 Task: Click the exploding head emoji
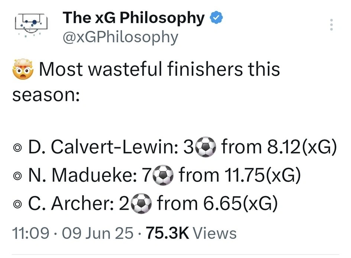pyautogui.click(x=23, y=70)
